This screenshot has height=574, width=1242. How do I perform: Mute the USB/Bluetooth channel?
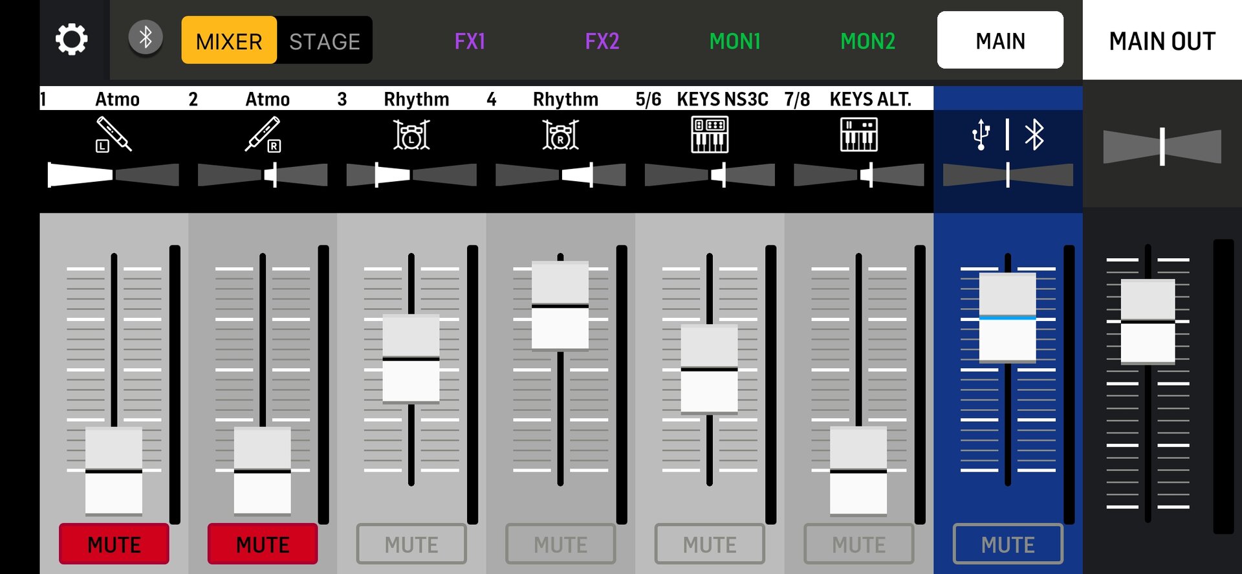1008,544
